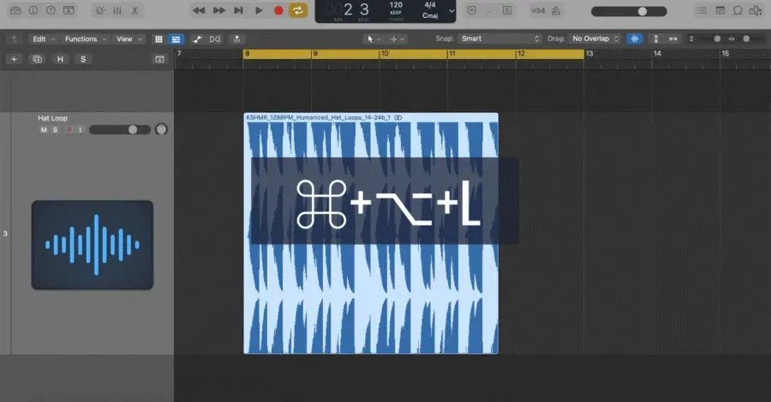Image resolution: width=771 pixels, height=402 pixels.
Task: Select the Hat Loop track name
Action: coord(52,118)
